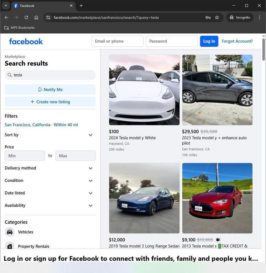Open the Incognito profile indicator
Screen dimensions: 266x273
pos(240,17)
